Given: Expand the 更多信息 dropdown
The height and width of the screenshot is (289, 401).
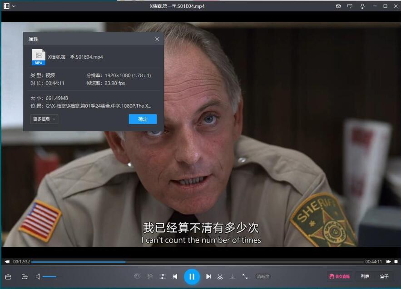Looking at the screenshot, I should (44, 119).
